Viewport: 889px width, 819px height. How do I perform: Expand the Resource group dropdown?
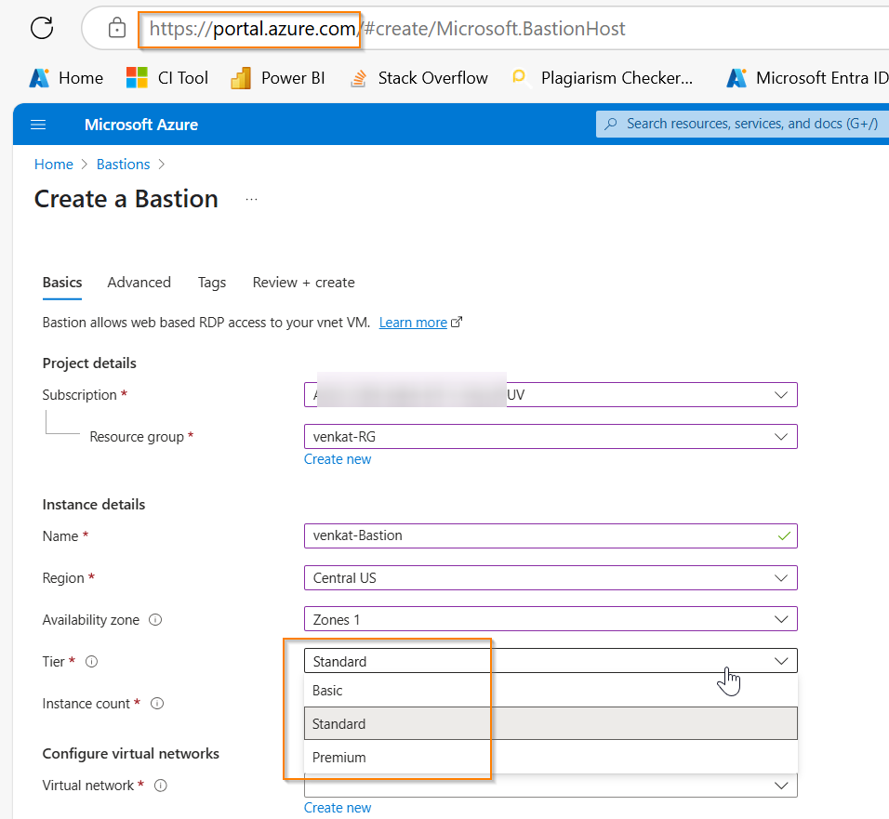(551, 436)
